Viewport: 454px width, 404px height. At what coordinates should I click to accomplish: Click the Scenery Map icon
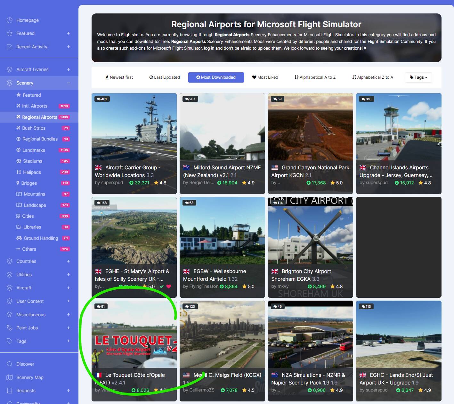[10, 377]
